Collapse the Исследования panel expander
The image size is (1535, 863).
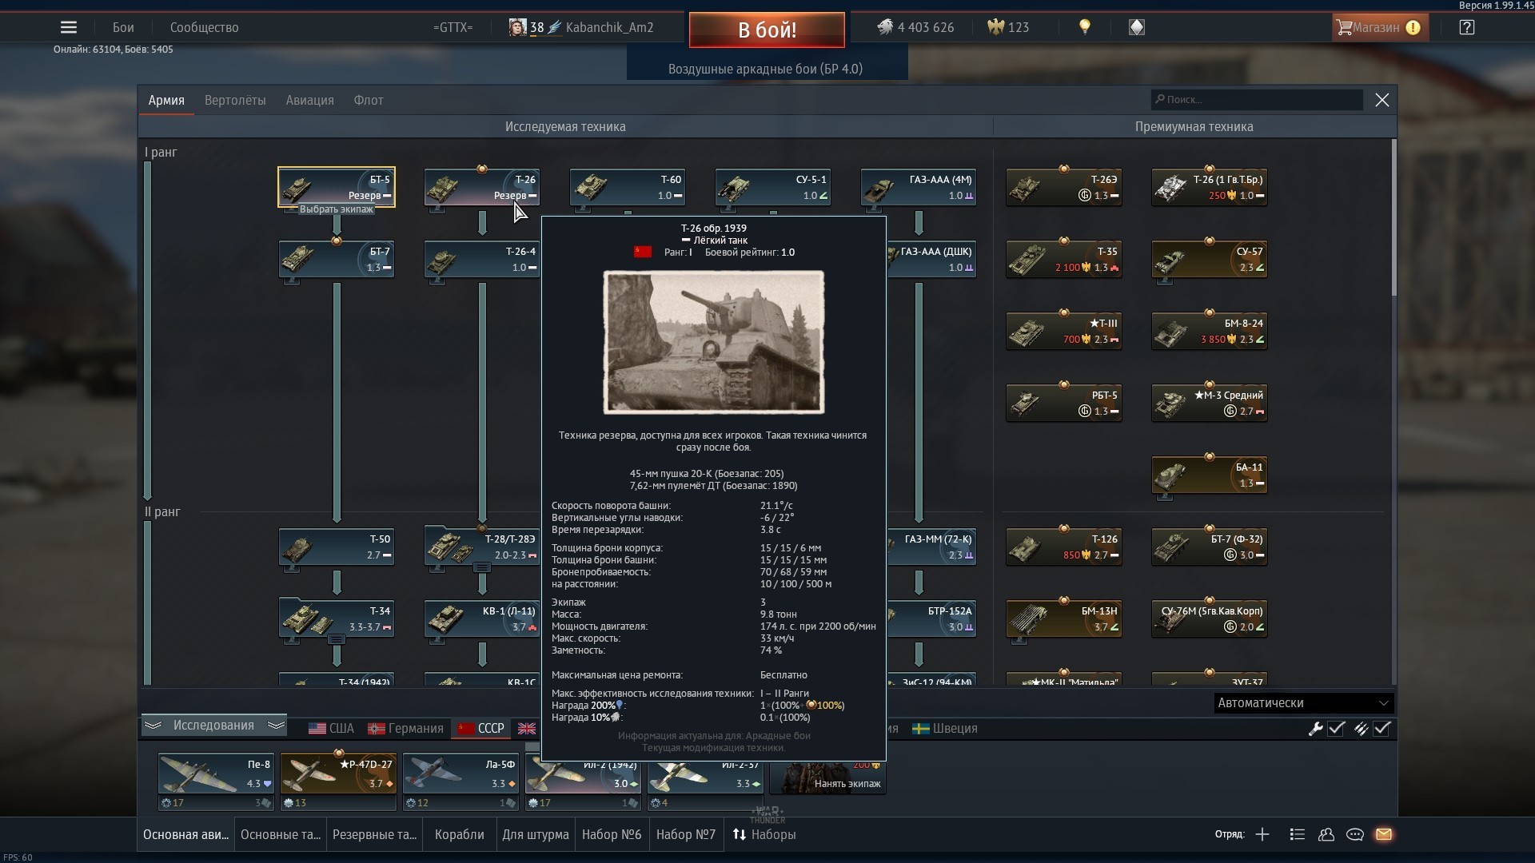213,726
